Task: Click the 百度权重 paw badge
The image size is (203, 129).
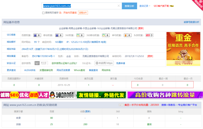Action: pyautogui.click(x=37, y=35)
